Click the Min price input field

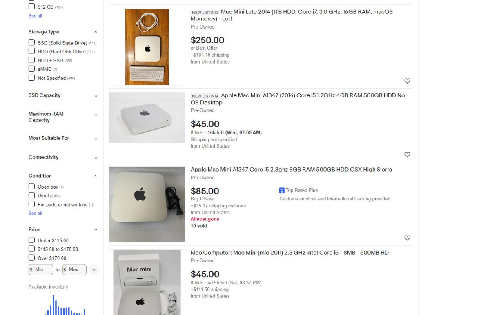click(x=41, y=269)
